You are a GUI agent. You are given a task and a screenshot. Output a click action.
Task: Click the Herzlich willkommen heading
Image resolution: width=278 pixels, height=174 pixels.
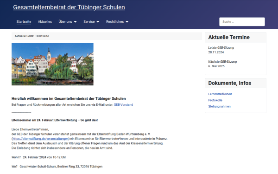click(x=69, y=99)
